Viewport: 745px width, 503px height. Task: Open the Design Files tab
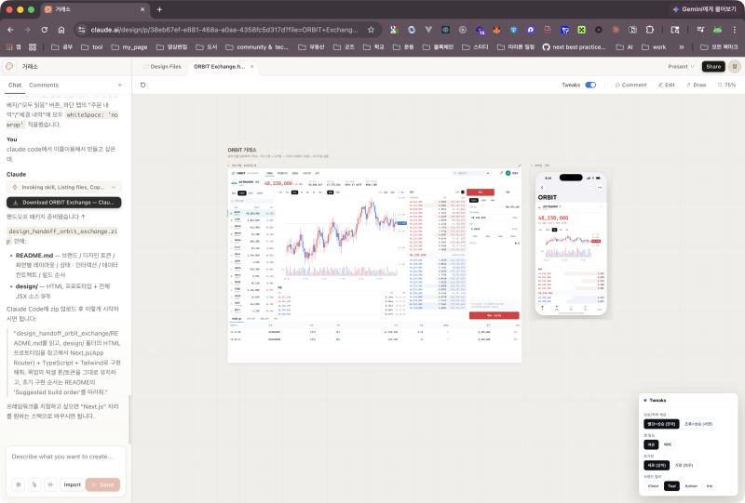click(x=162, y=66)
